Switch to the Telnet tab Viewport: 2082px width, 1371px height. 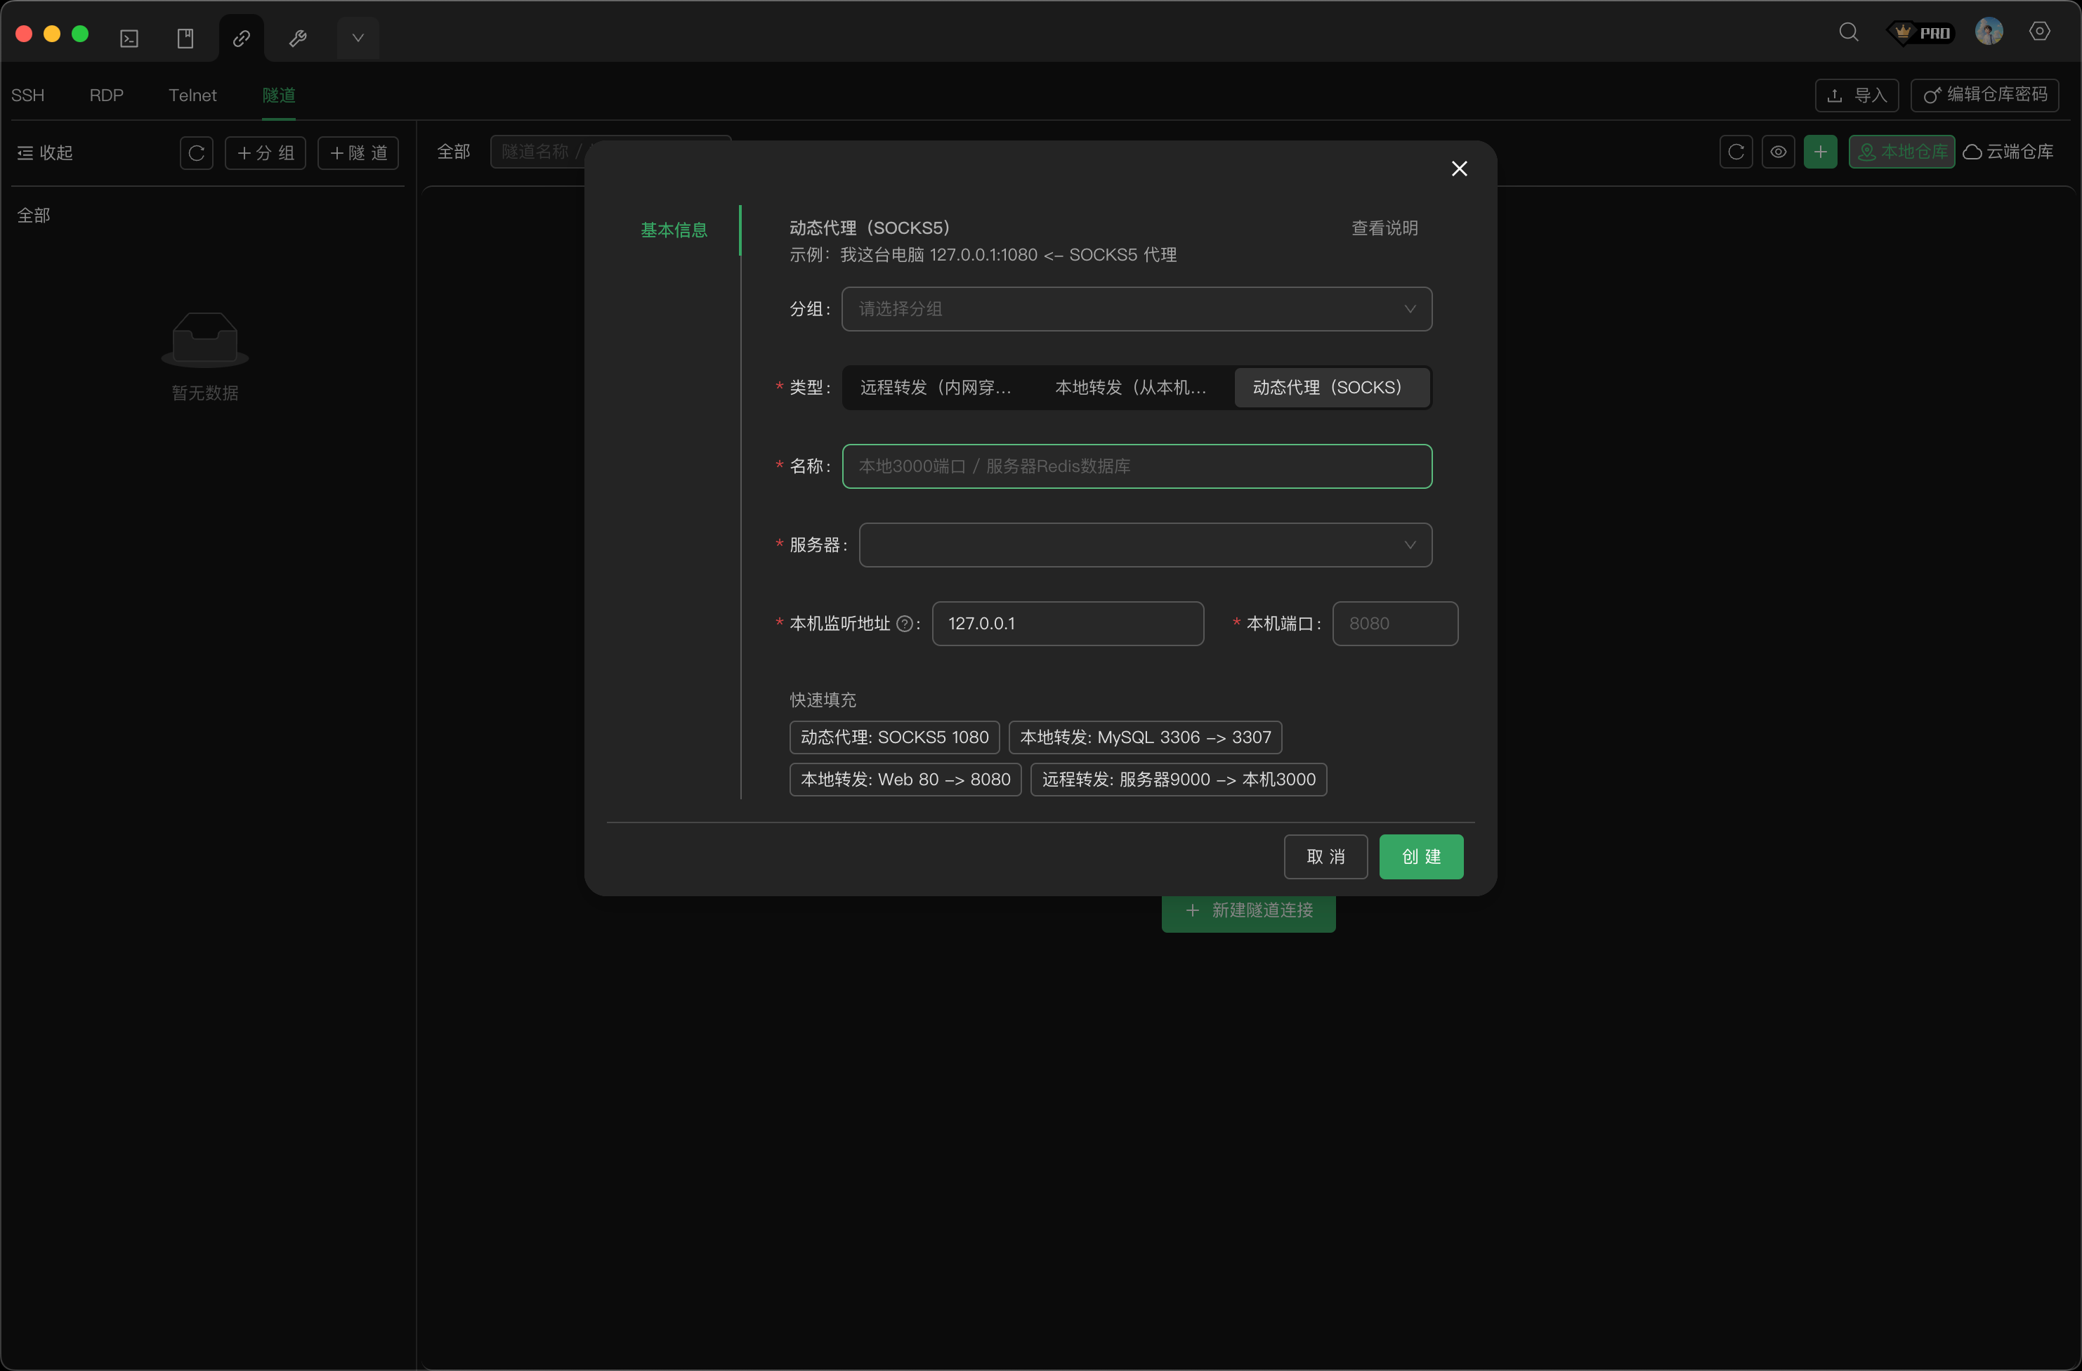pyautogui.click(x=192, y=96)
